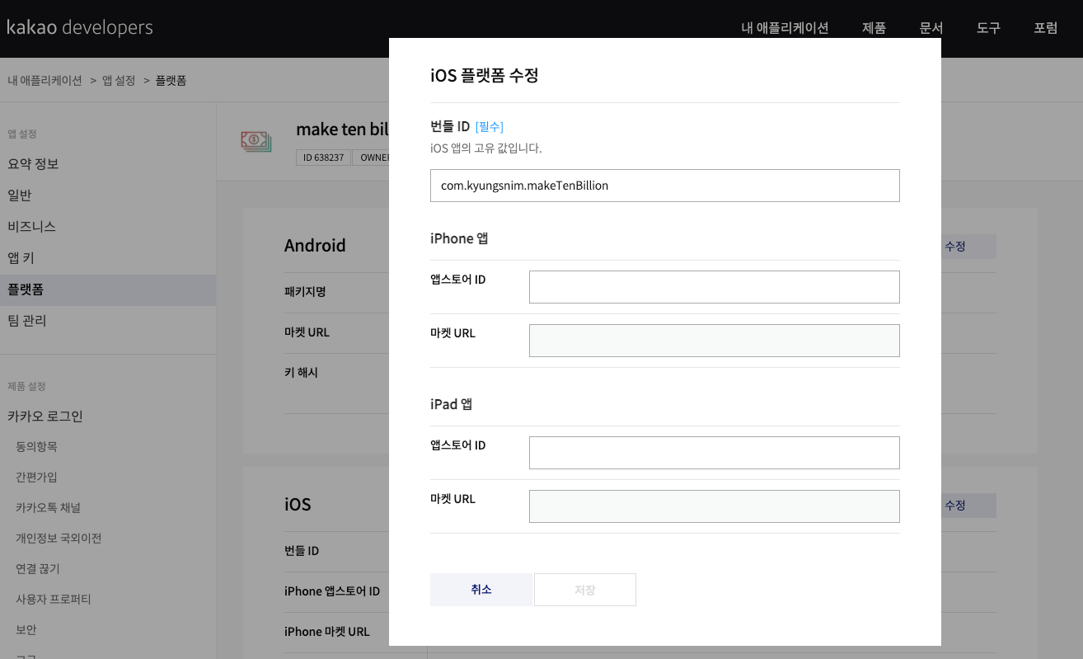Focus iPad 앱 앱스토어 ID field
Viewport: 1083px width, 659px height.
(x=715, y=453)
